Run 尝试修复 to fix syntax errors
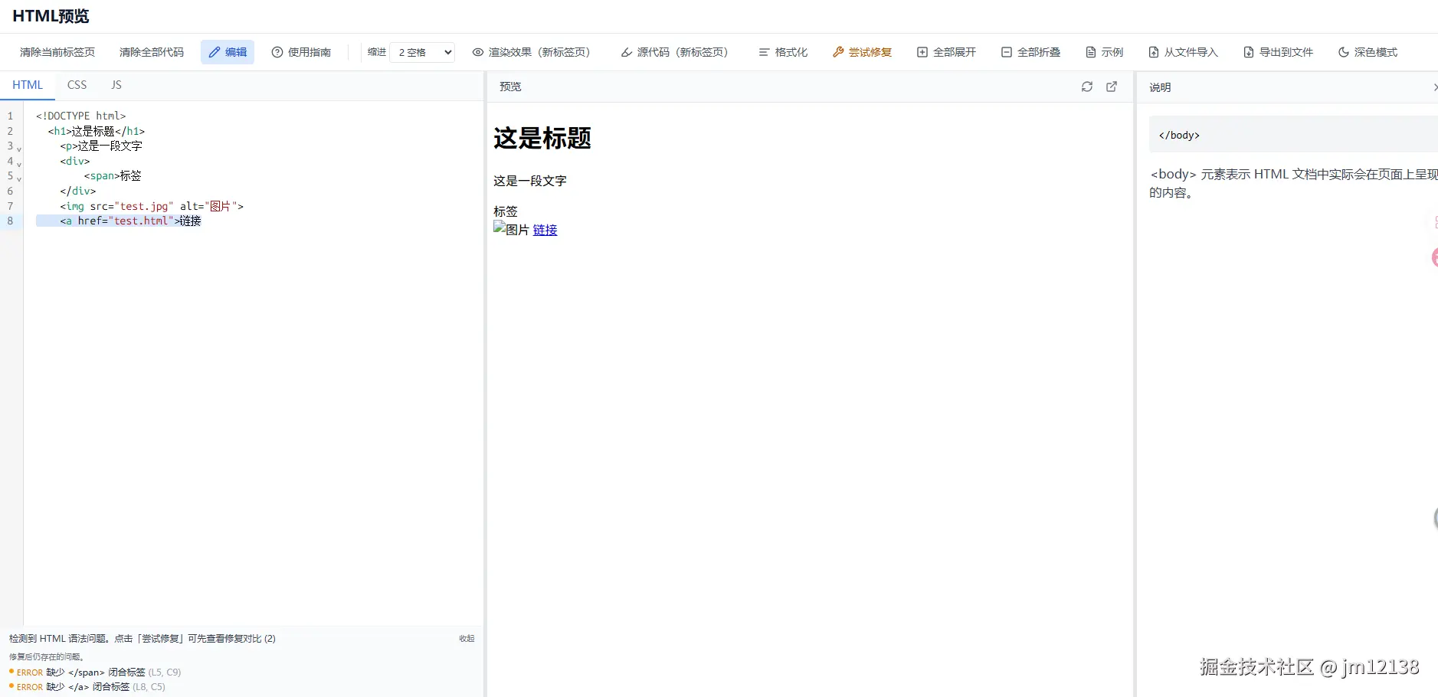Screen dimensions: 1438x697 862,52
